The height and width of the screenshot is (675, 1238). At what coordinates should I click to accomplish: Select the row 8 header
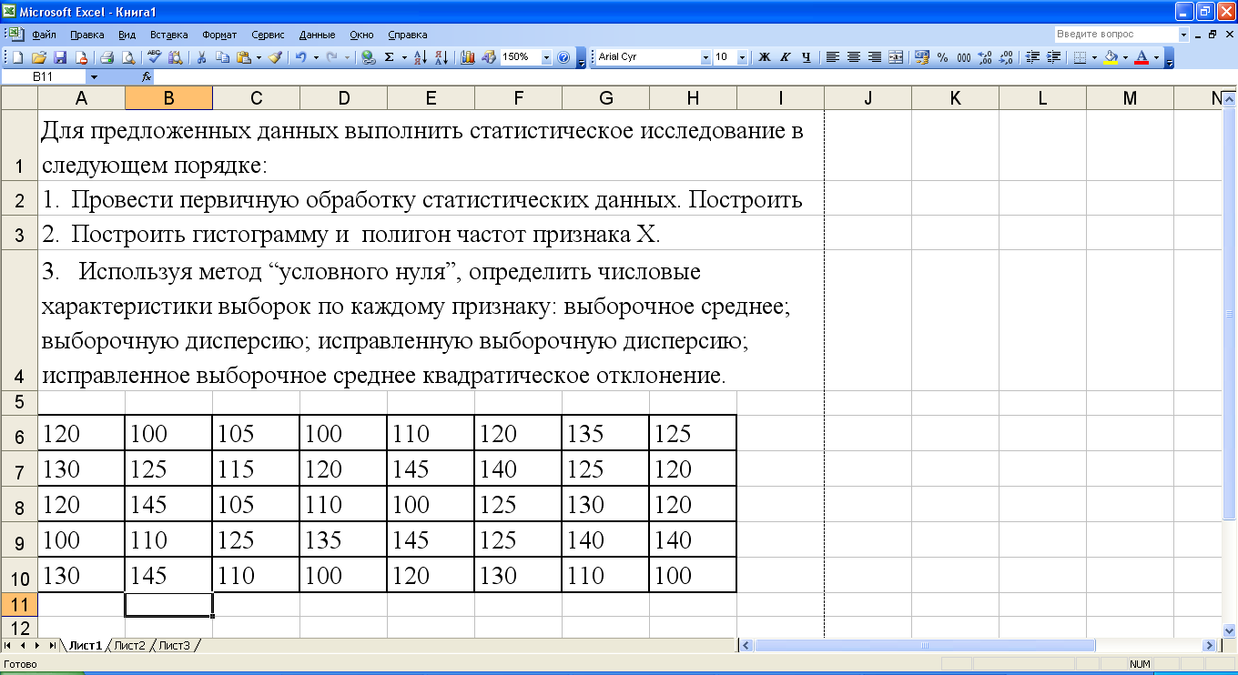19,506
